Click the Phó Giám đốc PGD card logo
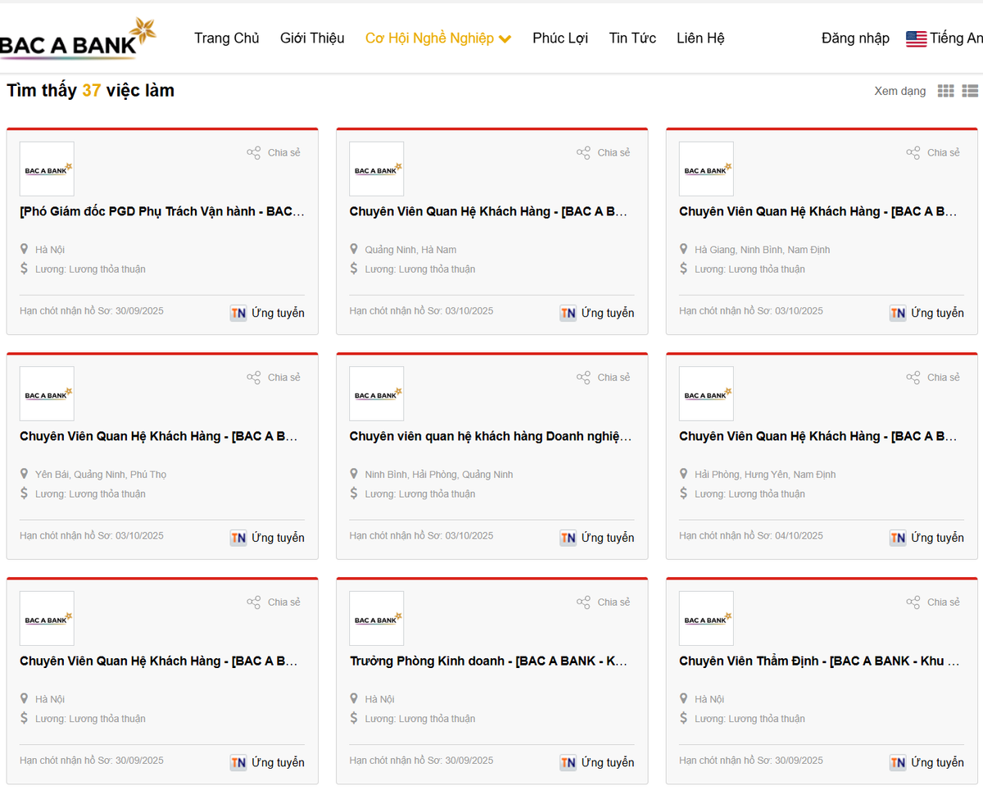The height and width of the screenshot is (790, 983). click(x=47, y=169)
